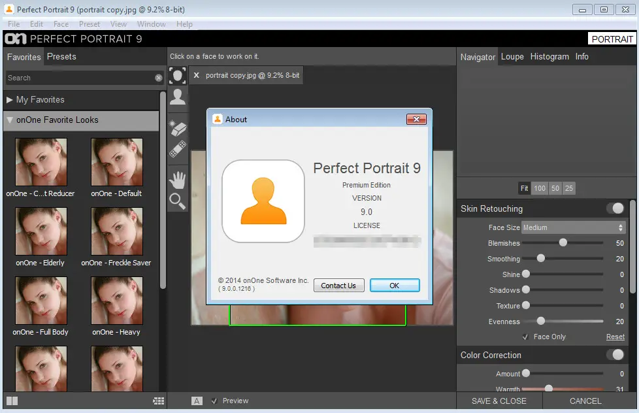Click the CANCEL button
The height and width of the screenshot is (413, 639).
585,401
